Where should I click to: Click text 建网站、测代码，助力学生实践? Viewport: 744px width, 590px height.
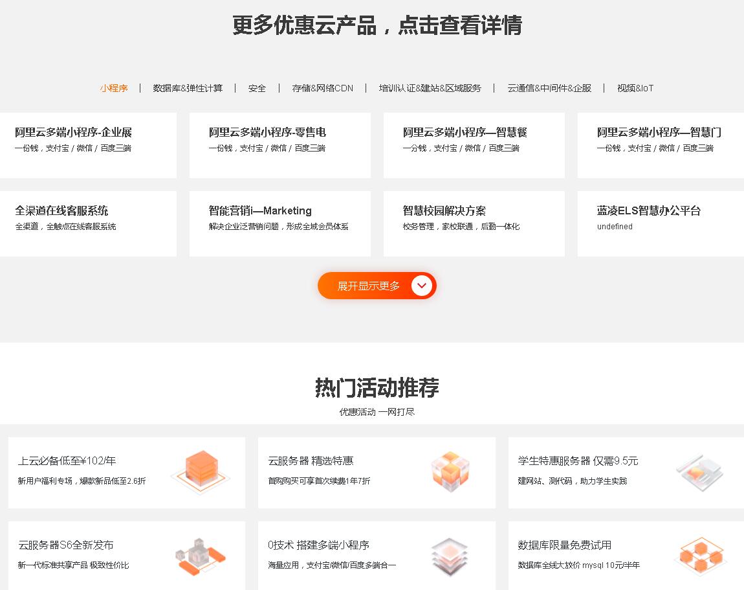tap(573, 481)
